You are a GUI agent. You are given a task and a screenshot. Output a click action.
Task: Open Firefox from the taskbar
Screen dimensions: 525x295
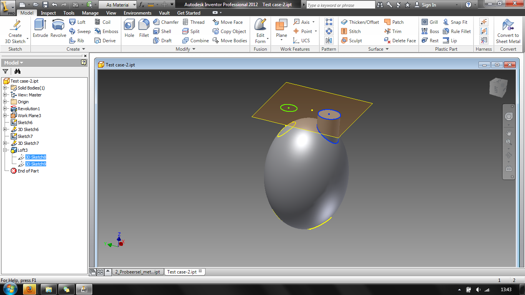30,289
